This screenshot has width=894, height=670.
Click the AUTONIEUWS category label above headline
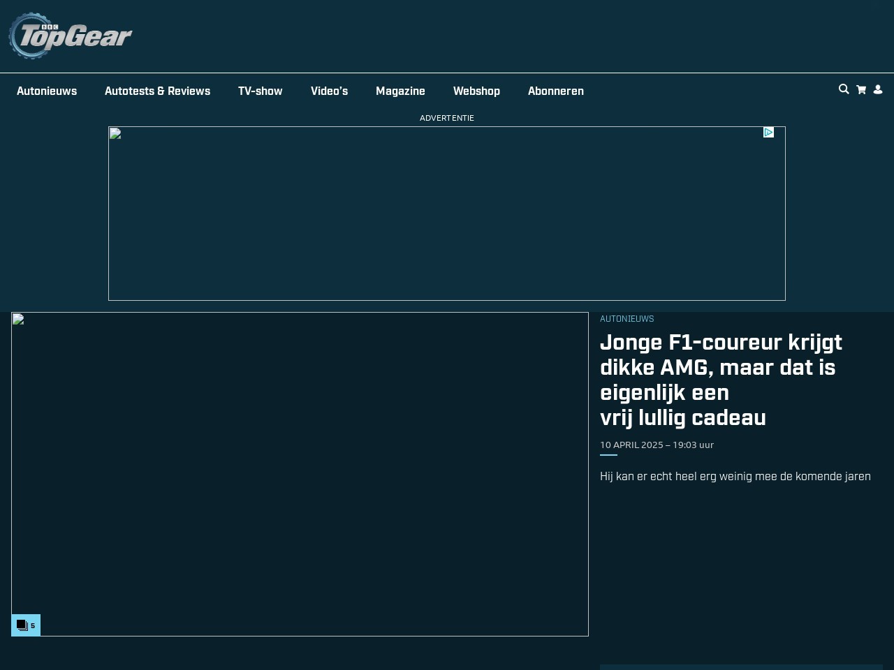pos(627,319)
